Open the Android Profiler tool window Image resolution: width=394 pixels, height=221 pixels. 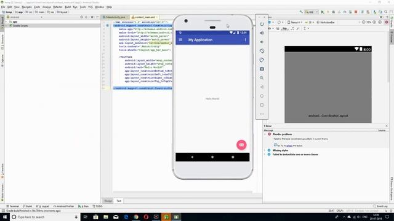pos(64,206)
